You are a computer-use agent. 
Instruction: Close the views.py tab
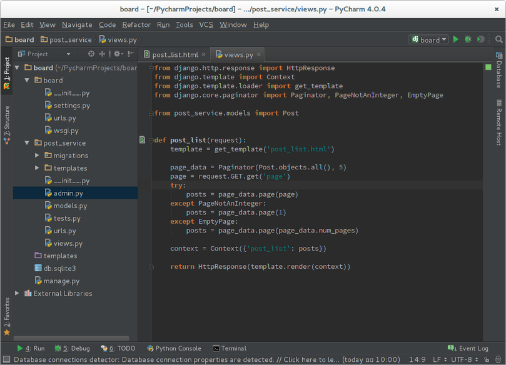click(258, 54)
